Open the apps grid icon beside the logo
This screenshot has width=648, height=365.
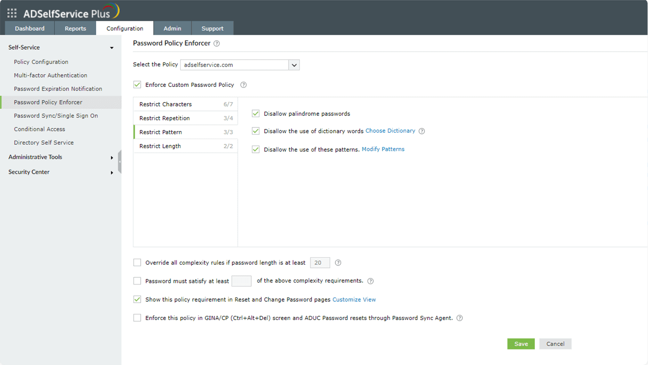point(12,12)
